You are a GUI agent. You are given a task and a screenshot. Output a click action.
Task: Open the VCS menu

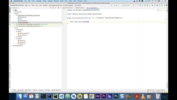75,1
